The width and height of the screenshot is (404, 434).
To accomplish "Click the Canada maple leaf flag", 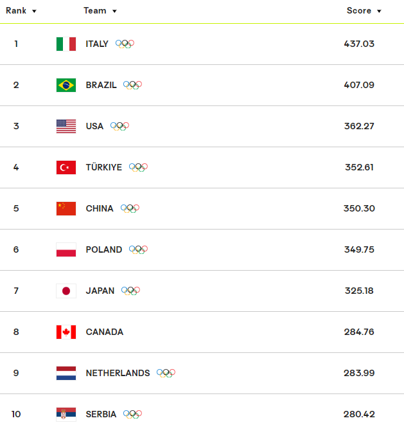I will click(66, 332).
